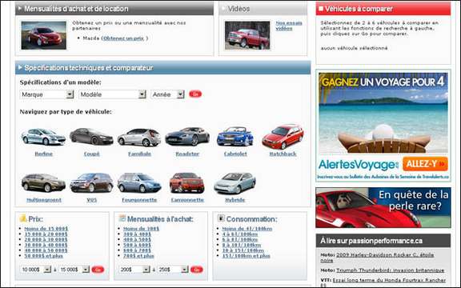Pick the Roadster car icon
Screen dimensions: 461x288
pyautogui.click(x=187, y=136)
